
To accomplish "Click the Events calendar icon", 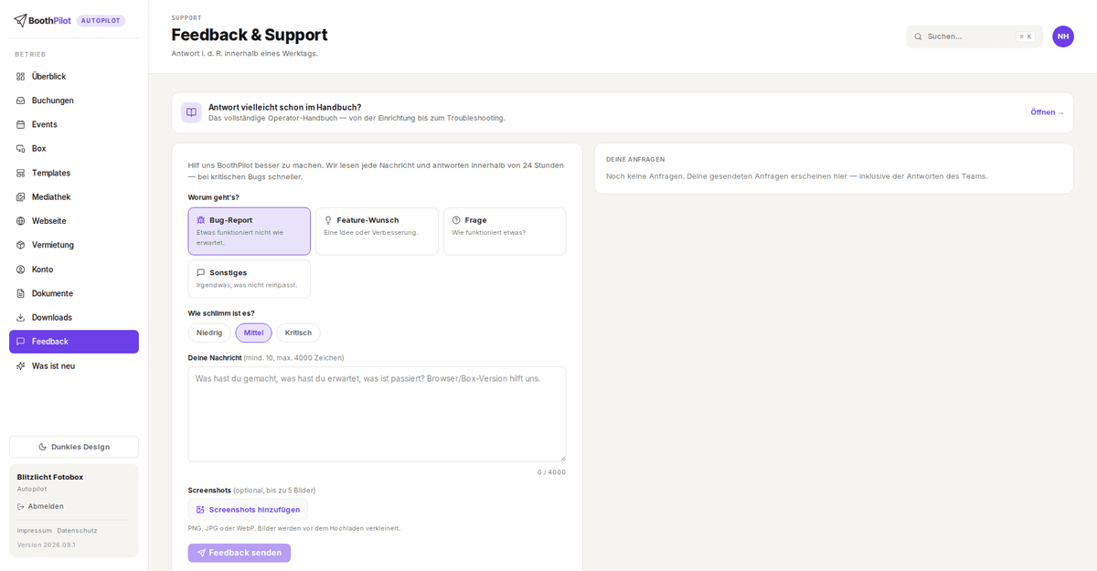I will click(21, 124).
